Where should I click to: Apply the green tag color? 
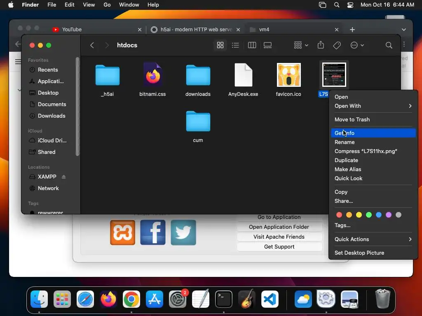[369, 215]
